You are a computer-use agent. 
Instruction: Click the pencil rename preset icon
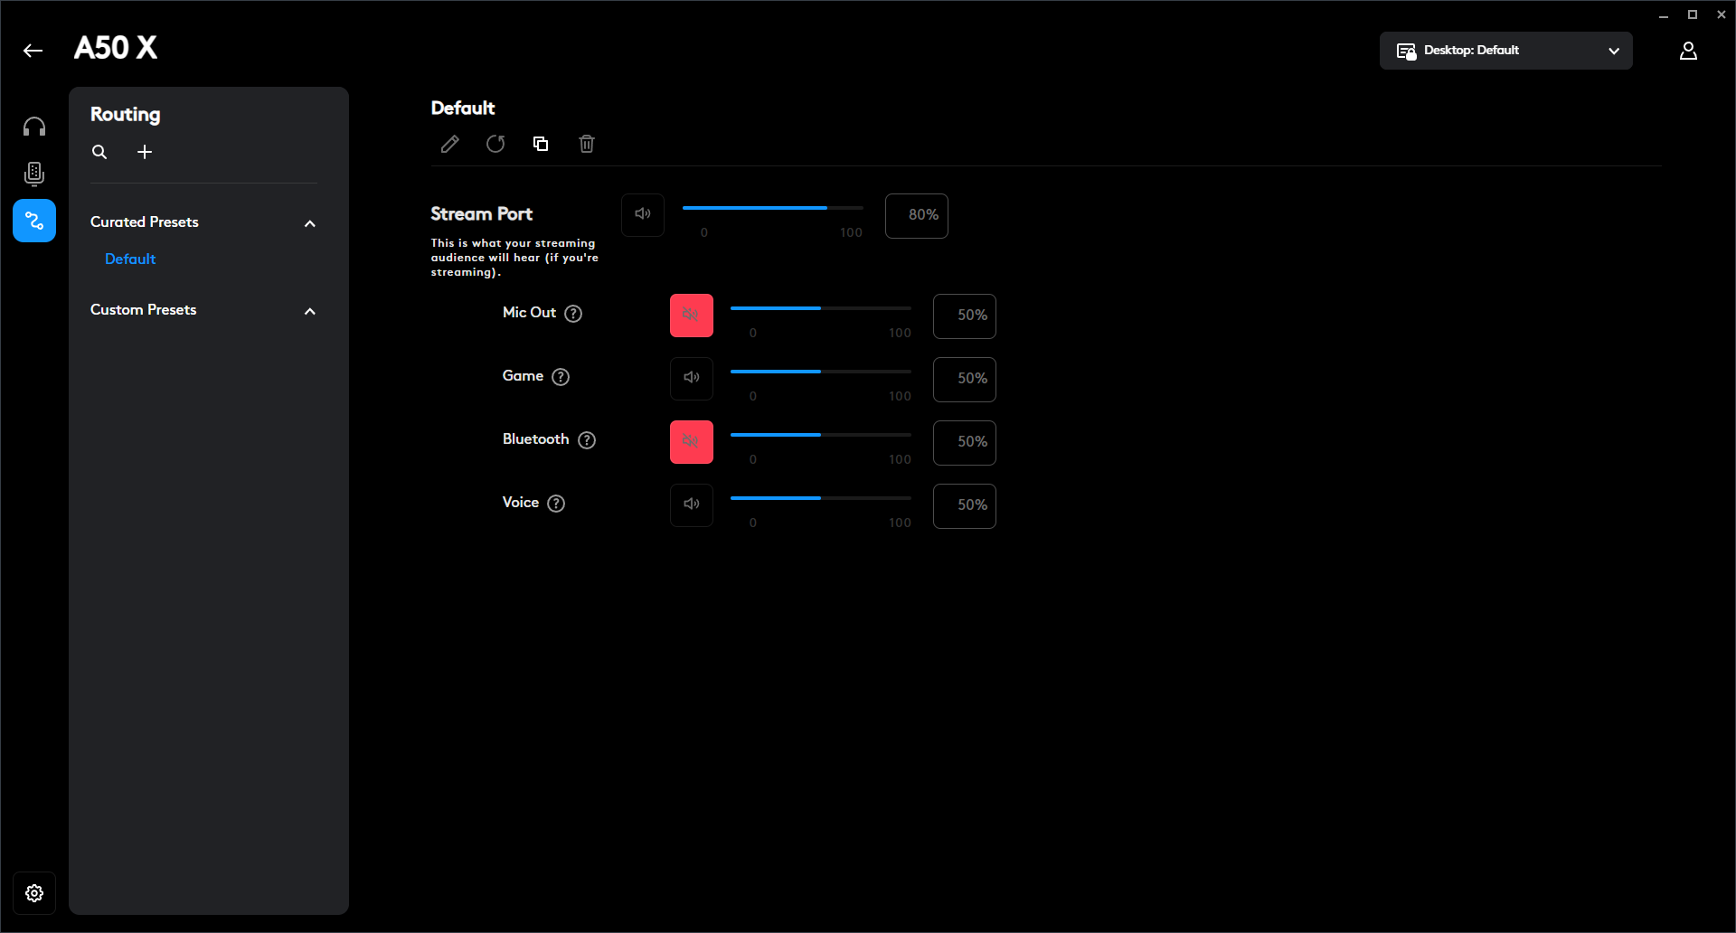pos(449,145)
